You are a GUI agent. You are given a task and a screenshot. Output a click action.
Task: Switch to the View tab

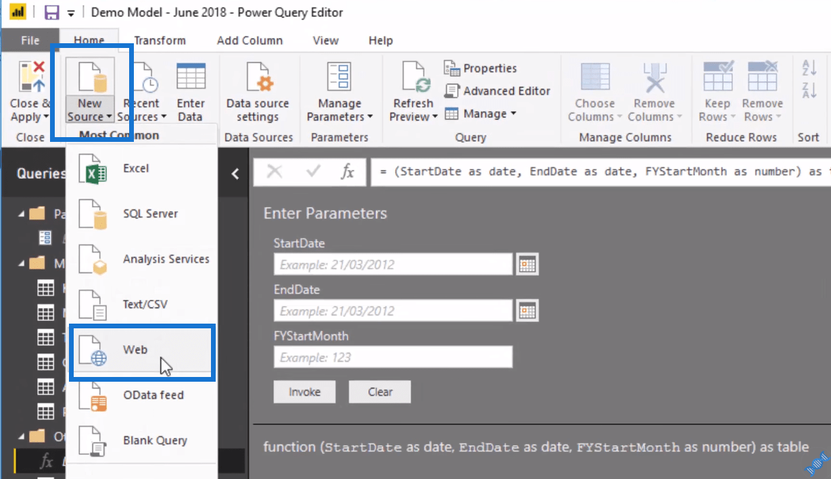pos(325,41)
